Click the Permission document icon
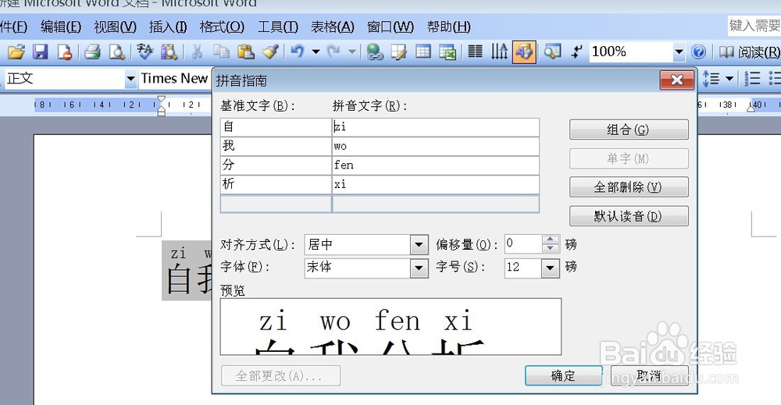 pyautogui.click(x=64, y=52)
